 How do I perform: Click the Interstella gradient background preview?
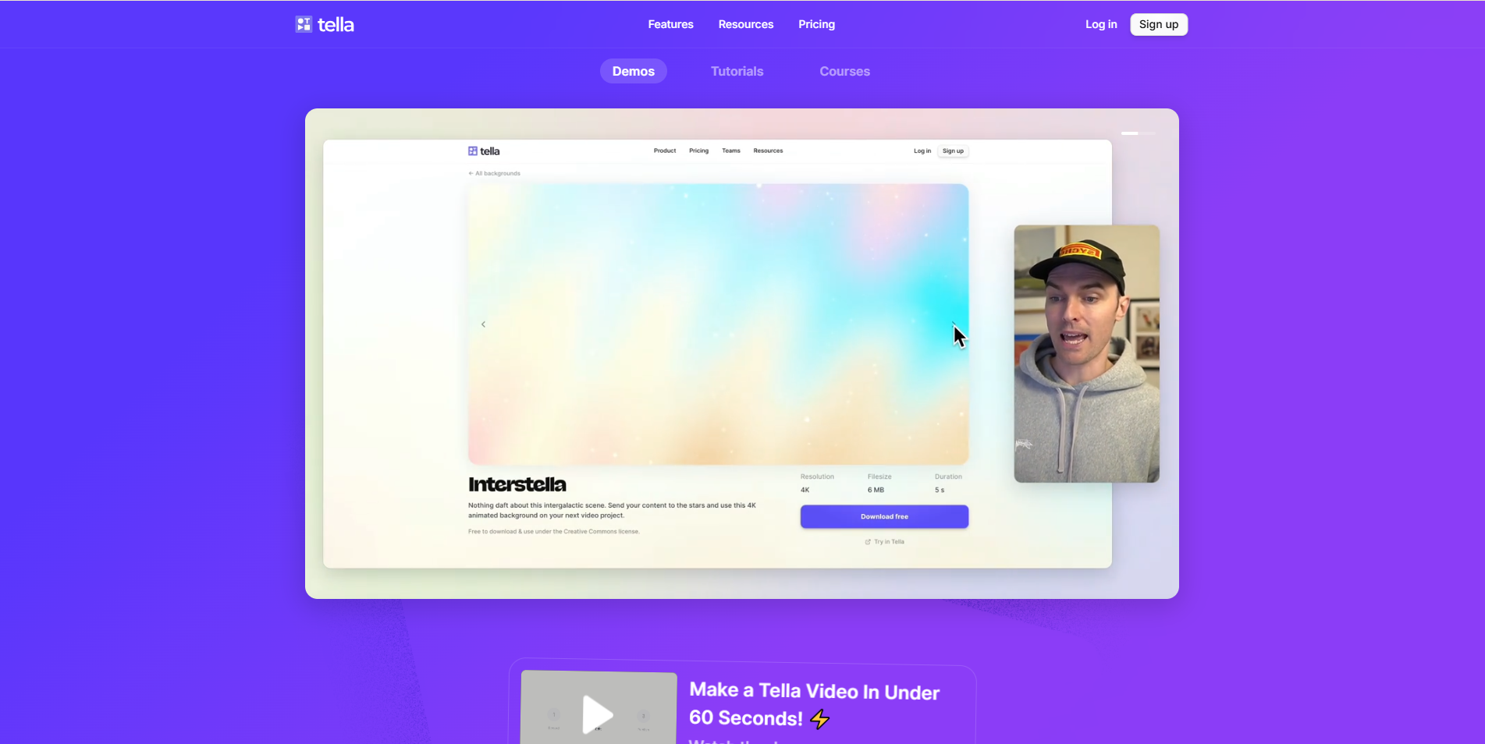pos(718,324)
